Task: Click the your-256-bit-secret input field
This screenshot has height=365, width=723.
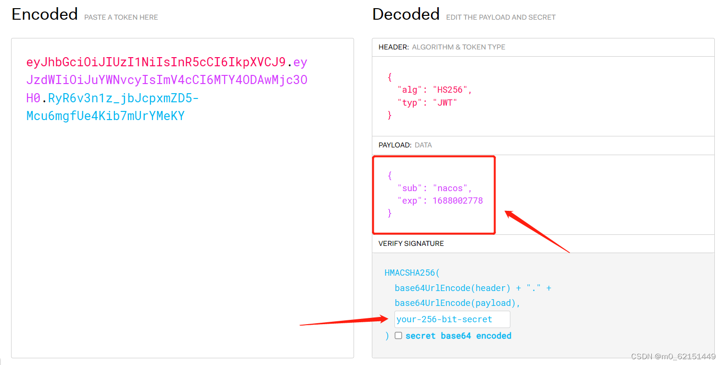Action: pyautogui.click(x=452, y=319)
